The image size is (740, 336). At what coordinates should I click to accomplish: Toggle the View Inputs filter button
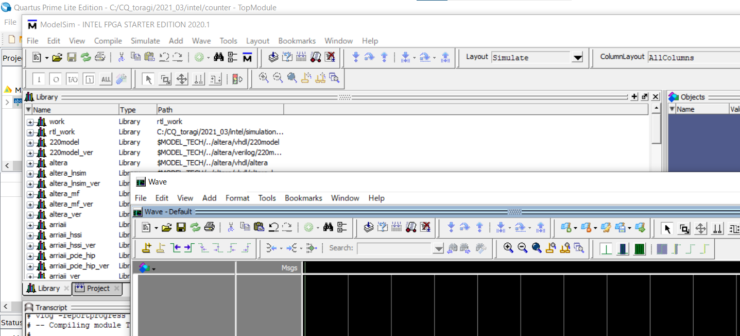40,79
